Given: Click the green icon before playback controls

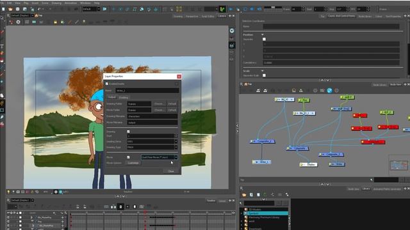Looking at the screenshot, I should coord(222,9).
